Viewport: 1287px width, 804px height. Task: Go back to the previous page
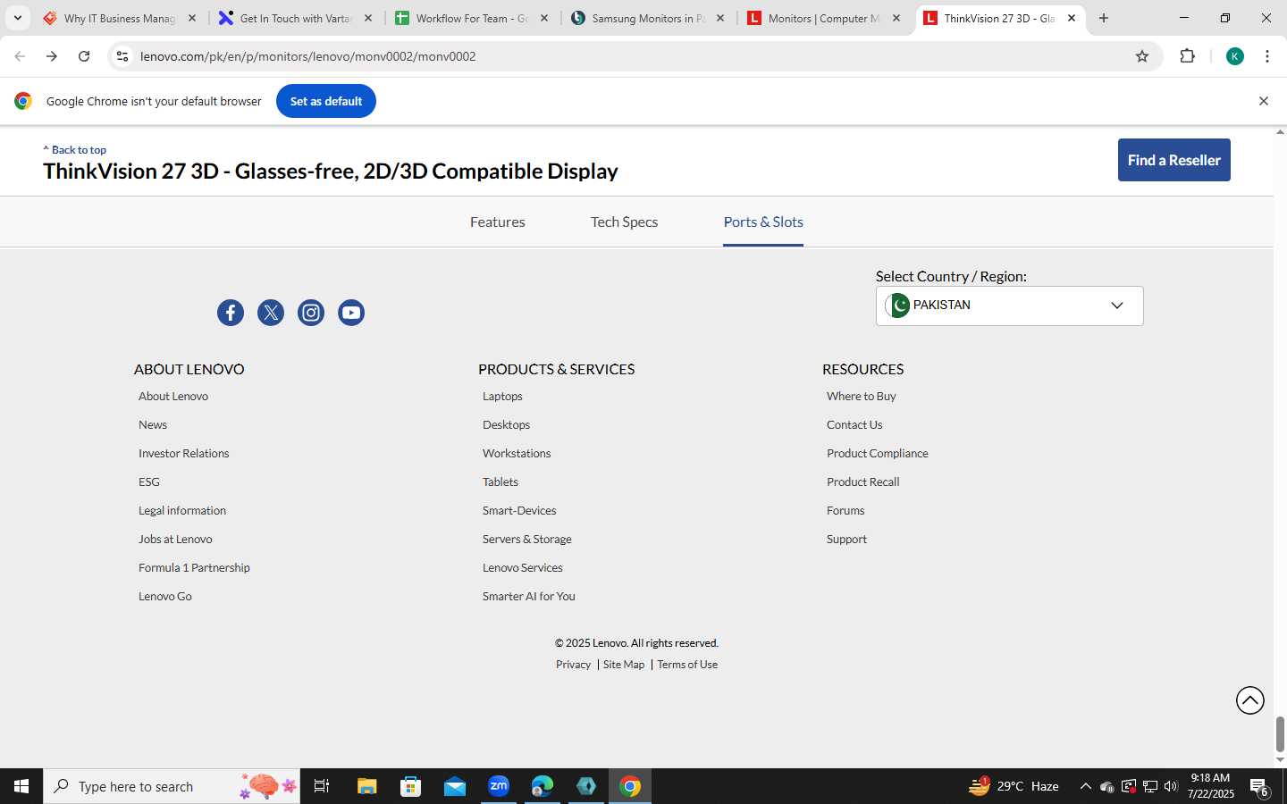pos(20,56)
